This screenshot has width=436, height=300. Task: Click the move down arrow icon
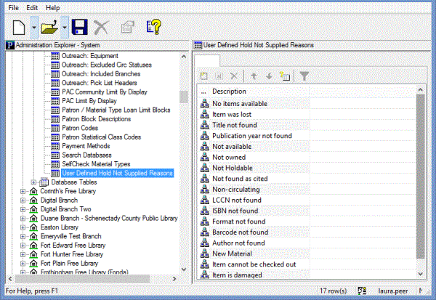(x=269, y=76)
